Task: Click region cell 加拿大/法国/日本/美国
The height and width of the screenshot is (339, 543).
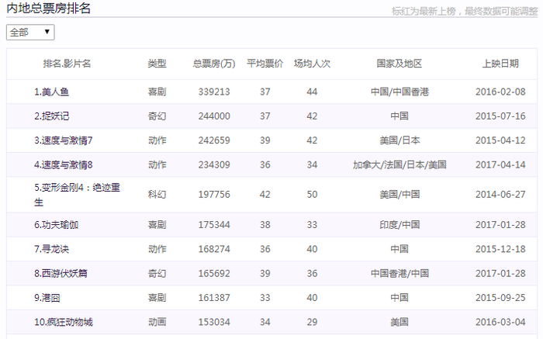Action: (399, 164)
